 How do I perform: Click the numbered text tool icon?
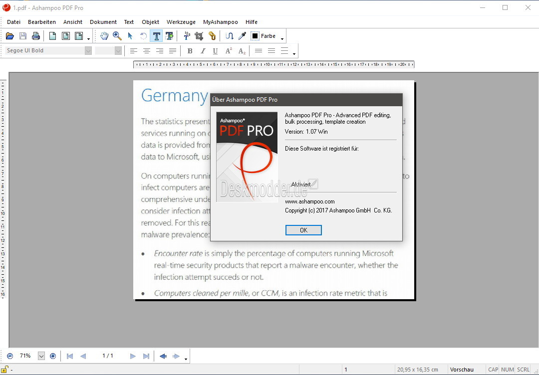[x=187, y=36]
